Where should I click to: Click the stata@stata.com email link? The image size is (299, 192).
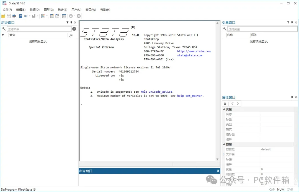pos(190,55)
